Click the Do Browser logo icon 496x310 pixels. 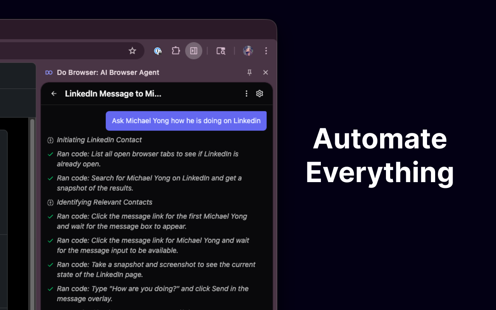(49, 72)
